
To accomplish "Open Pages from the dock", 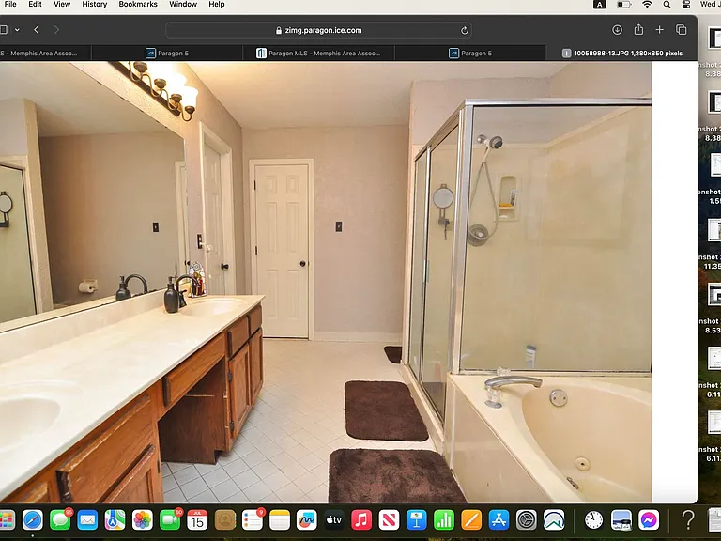I will pyautogui.click(x=471, y=520).
